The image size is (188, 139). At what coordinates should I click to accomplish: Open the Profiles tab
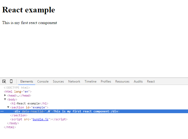pos(106,82)
